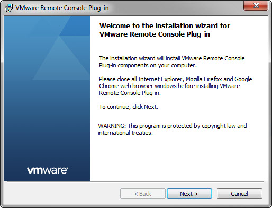Click empty white space below the warning text
Viewport: 272px width, 208px height.
coord(176,158)
